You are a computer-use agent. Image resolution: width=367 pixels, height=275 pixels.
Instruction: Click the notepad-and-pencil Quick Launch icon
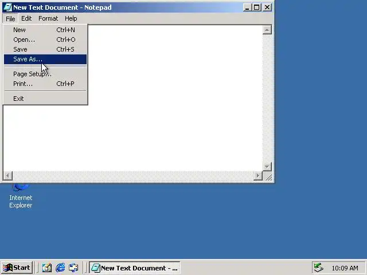pos(47,268)
